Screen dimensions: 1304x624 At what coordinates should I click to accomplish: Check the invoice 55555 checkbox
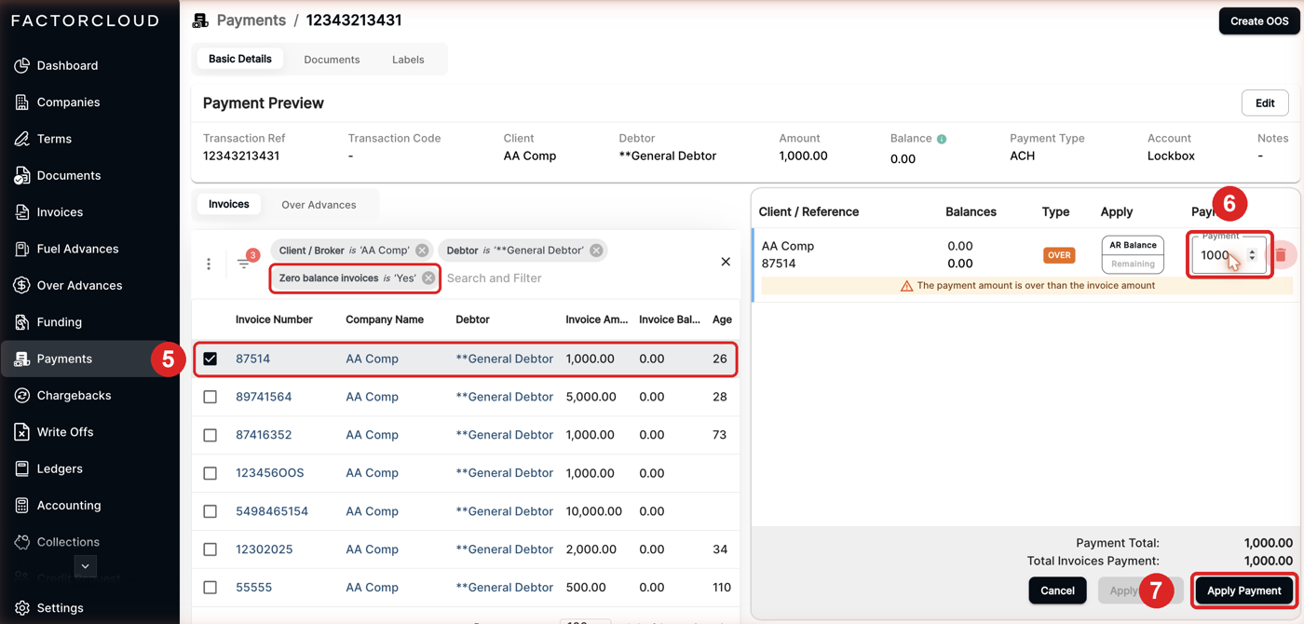(211, 588)
